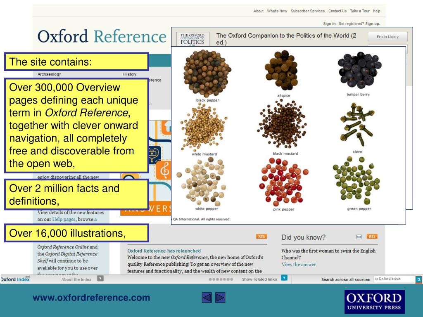Expand the Show related links arrow
Image resolution: width=423 pixels, height=317 pixels.
click(x=284, y=278)
